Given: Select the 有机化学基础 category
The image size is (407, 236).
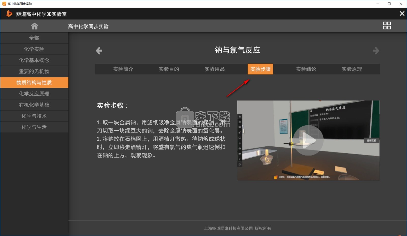Looking at the screenshot, I should tap(34, 105).
